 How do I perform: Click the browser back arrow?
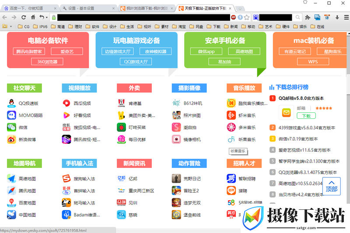tap(4, 17)
